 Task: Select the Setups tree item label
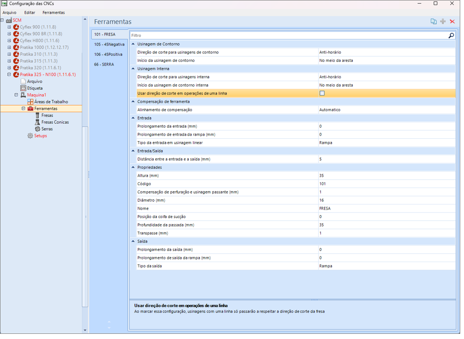click(41, 137)
